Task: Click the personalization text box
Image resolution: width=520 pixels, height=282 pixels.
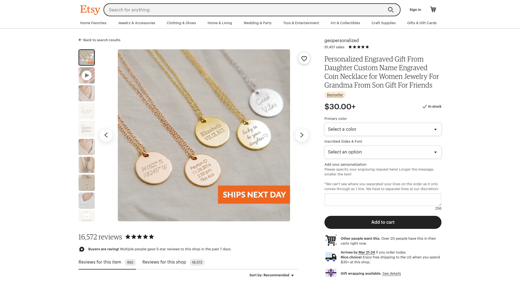Action: pyautogui.click(x=383, y=200)
